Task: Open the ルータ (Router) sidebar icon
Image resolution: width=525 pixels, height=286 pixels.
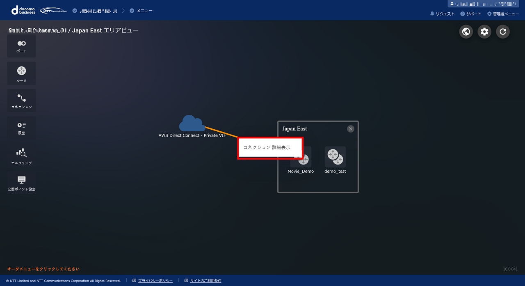Action: click(x=21, y=73)
